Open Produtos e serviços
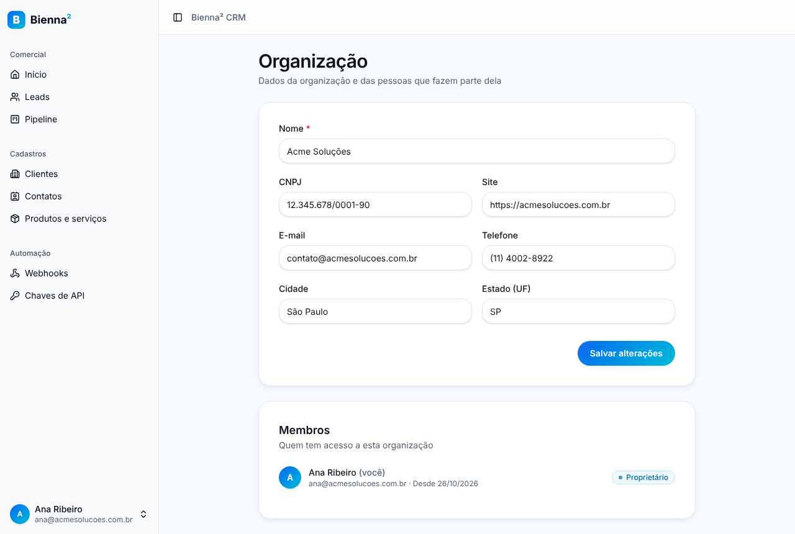The image size is (795, 534). (79, 219)
